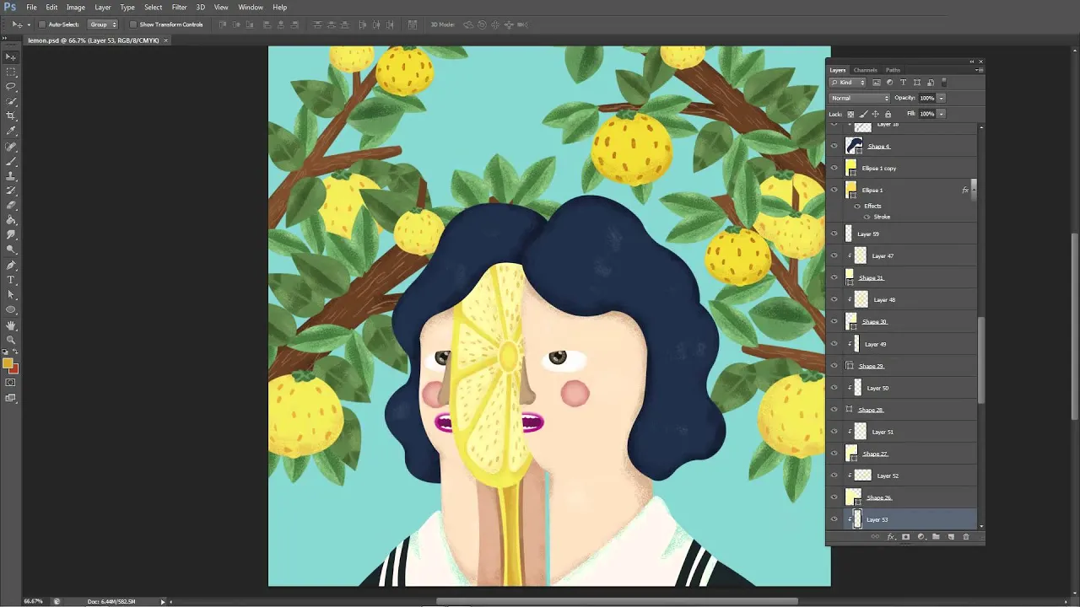Select the Eyedropper tool

pos(11,131)
